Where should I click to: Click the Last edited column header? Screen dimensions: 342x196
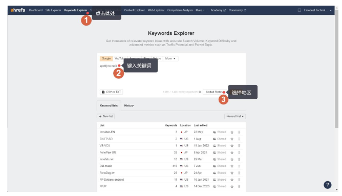[201, 125]
